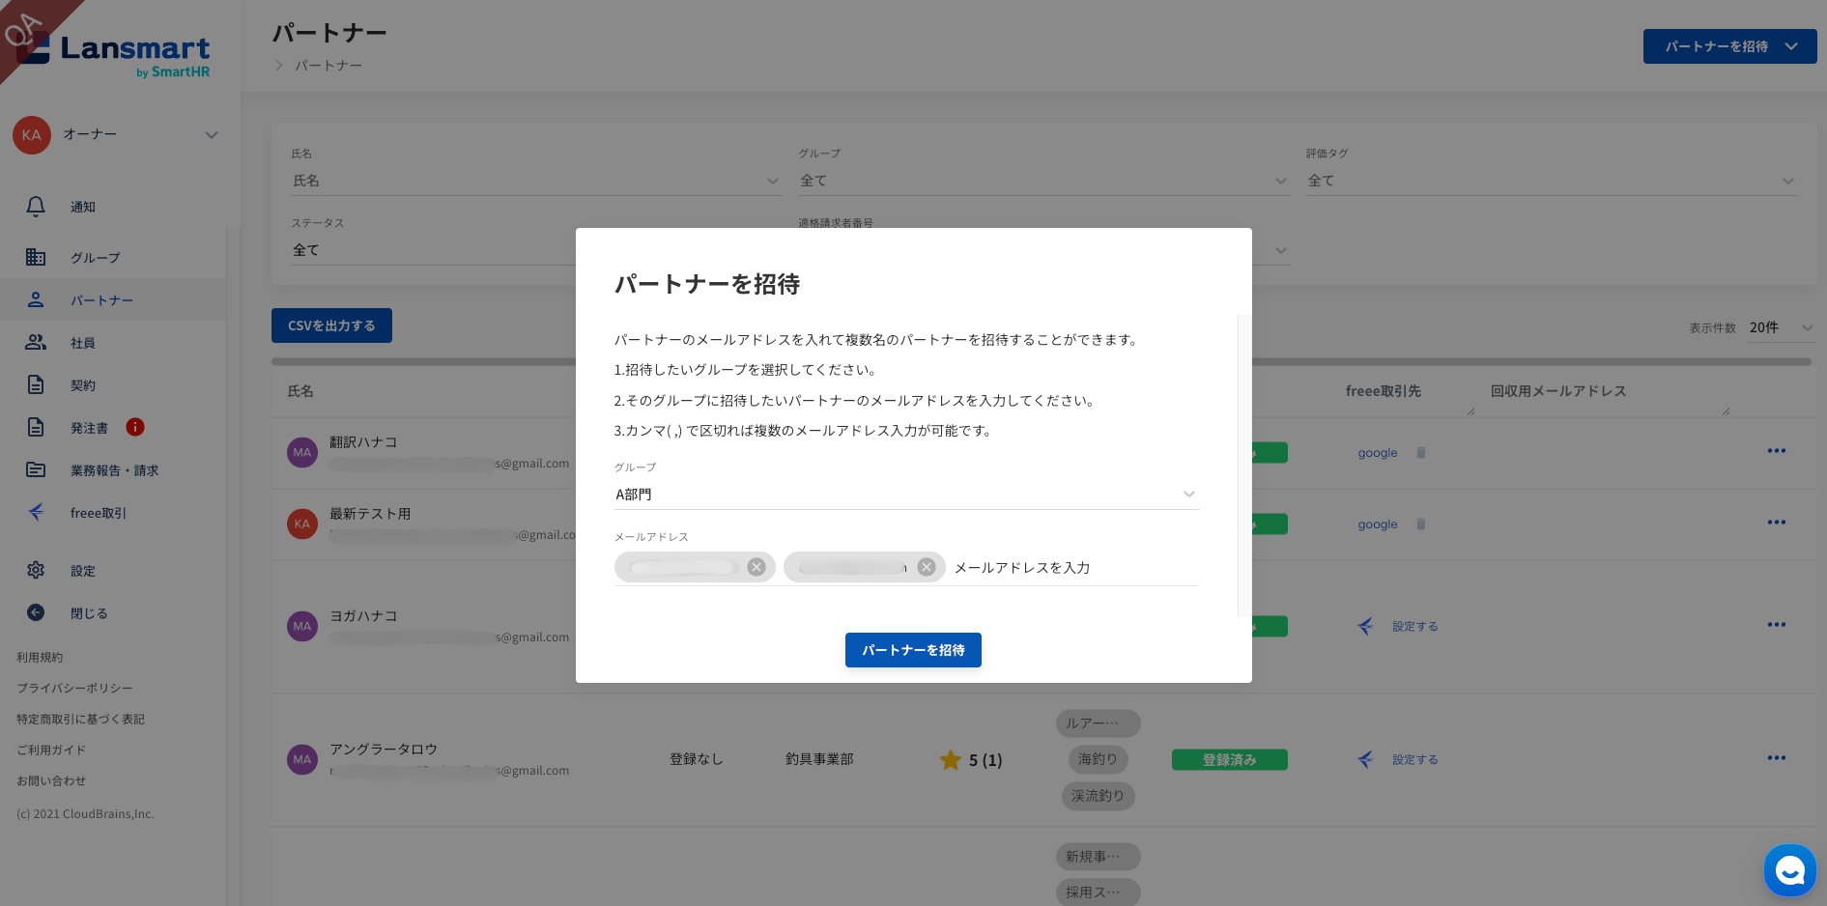Click the MA avatar for 翻訳ハナコ
This screenshot has height=906, width=1827.
(x=302, y=452)
